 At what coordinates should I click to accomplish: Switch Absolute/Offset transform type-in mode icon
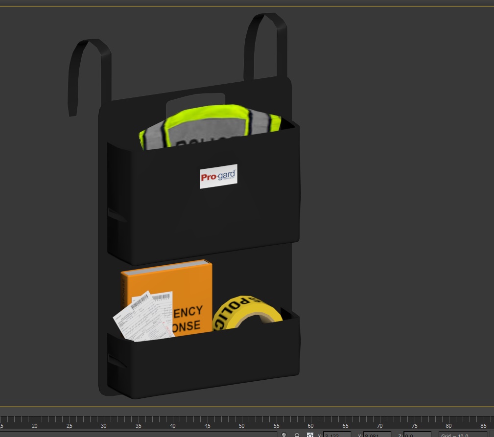(310, 435)
